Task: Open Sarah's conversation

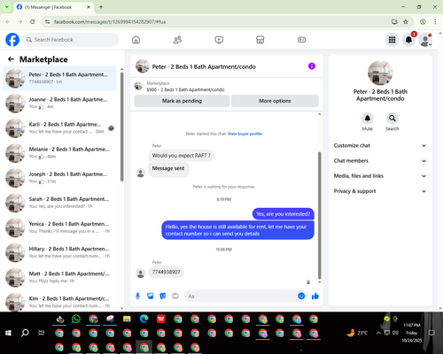Action: [59, 203]
